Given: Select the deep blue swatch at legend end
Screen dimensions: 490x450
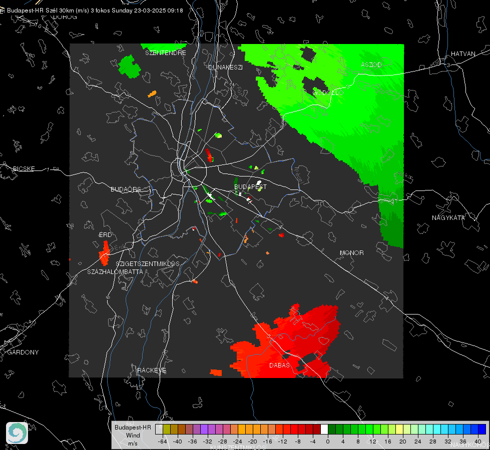Looking at the screenshot, I should 482,429.
